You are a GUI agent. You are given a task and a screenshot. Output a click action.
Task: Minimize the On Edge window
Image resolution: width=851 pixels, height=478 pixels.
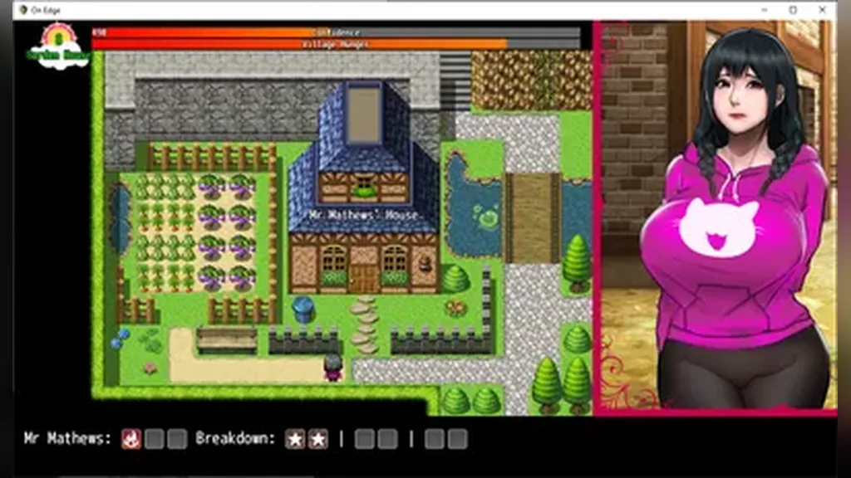point(765,10)
